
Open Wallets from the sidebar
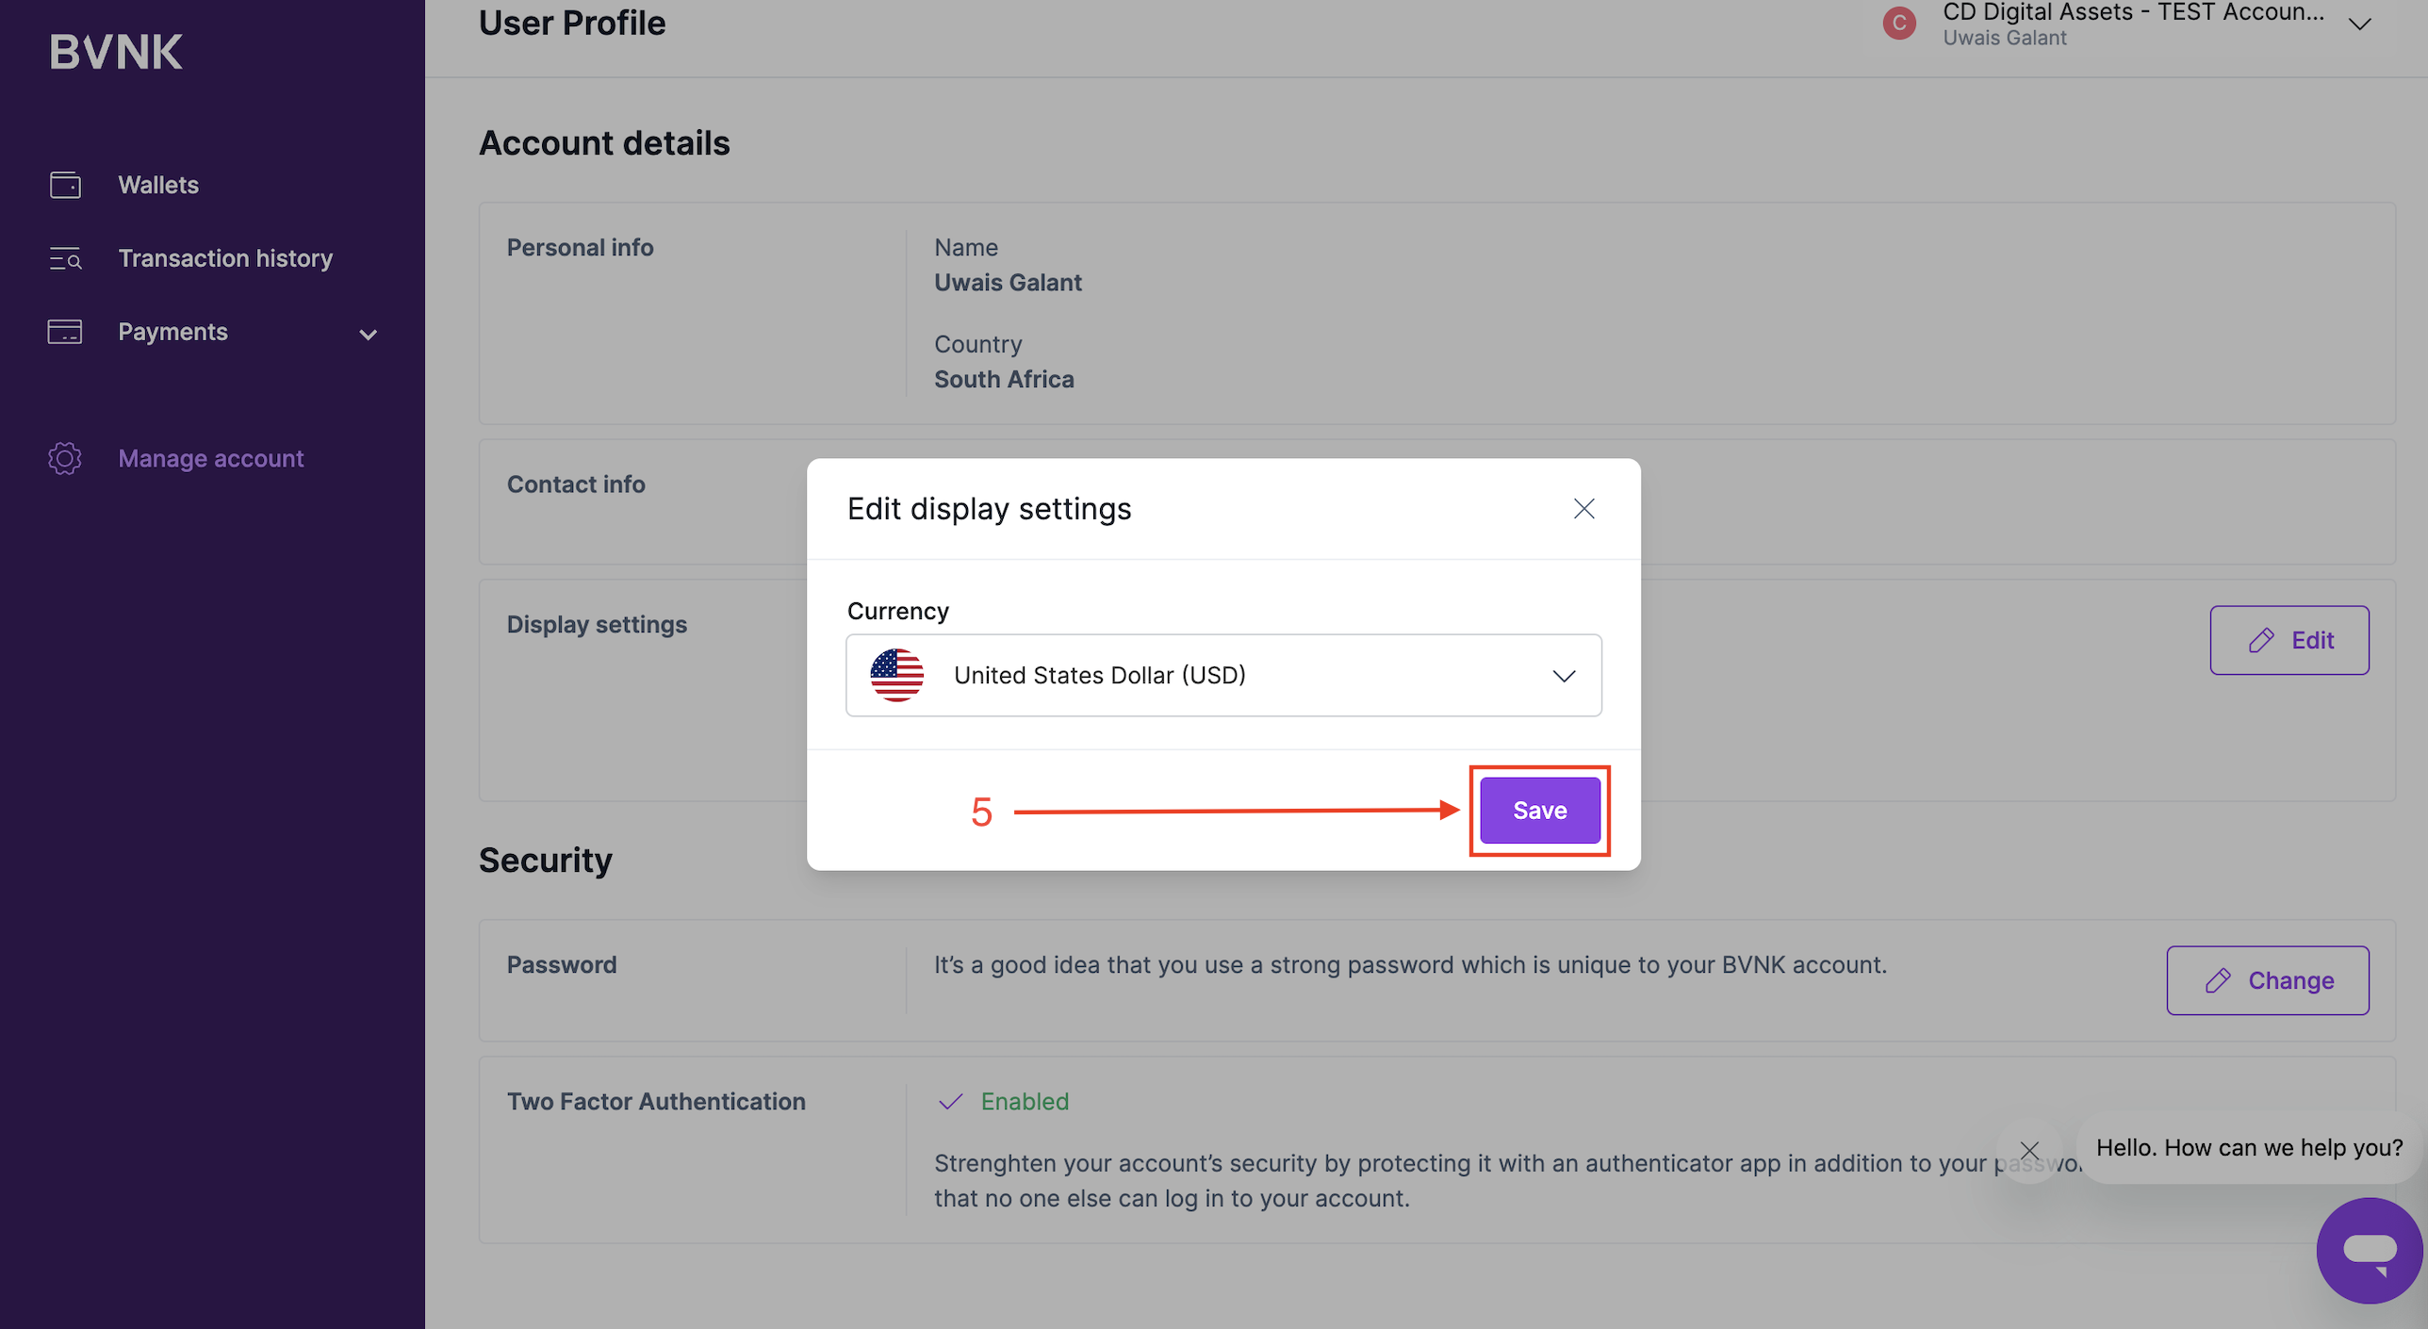tap(158, 185)
